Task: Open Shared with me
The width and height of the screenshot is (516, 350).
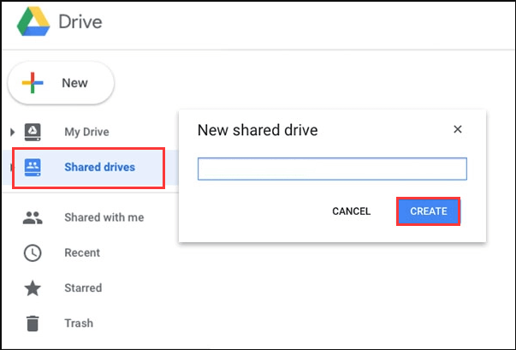Action: [x=104, y=217]
